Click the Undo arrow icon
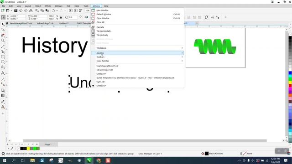Image resolution: width=292 pixels, height=164 pixels. pos(53,10)
